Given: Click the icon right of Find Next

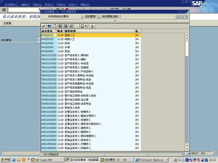Looking at the screenshot, I should point(71,26).
